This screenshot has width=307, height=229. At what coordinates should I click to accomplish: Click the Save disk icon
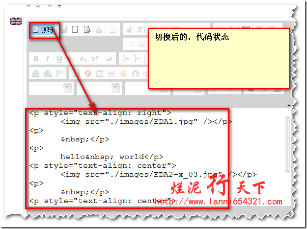point(64,30)
